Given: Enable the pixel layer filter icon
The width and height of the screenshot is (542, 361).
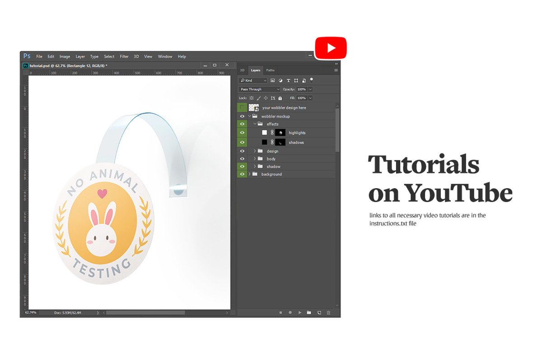Looking at the screenshot, I should [x=273, y=80].
